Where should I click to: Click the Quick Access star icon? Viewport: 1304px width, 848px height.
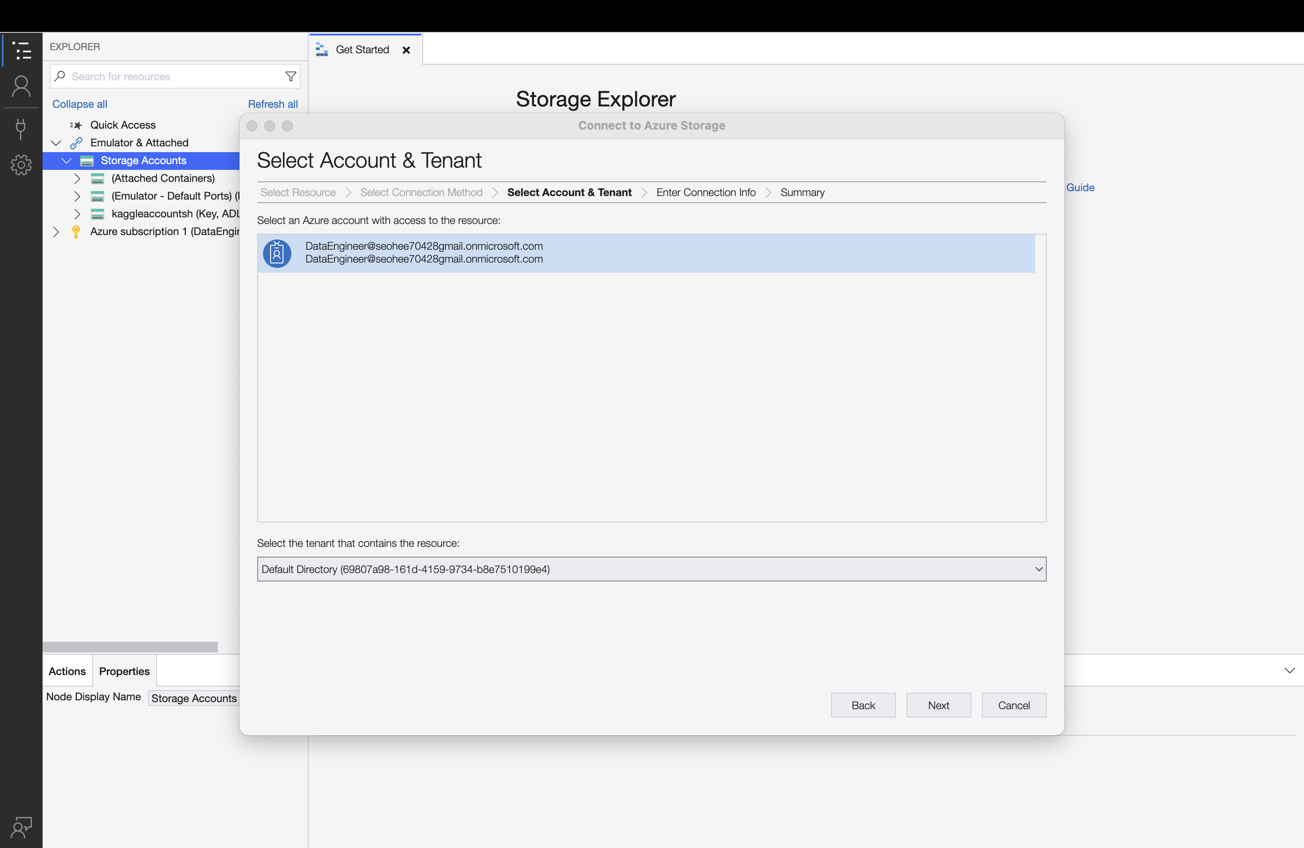click(75, 126)
